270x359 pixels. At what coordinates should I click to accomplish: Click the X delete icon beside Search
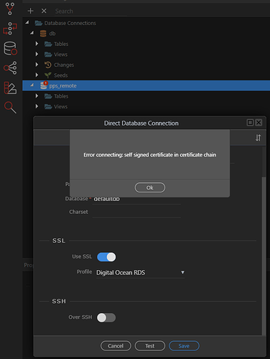click(x=44, y=11)
